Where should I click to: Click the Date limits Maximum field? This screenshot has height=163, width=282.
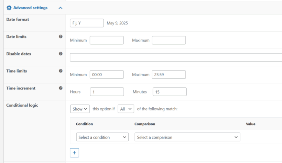point(169,40)
